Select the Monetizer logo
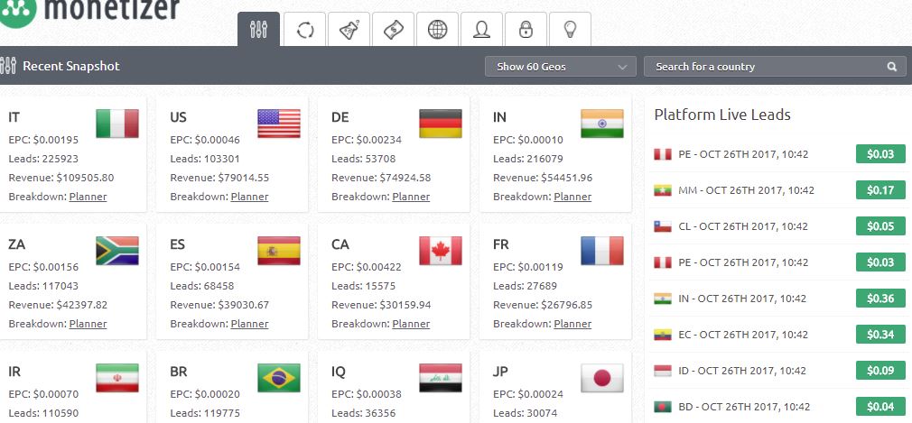The width and height of the screenshot is (912, 423). pos(90,11)
